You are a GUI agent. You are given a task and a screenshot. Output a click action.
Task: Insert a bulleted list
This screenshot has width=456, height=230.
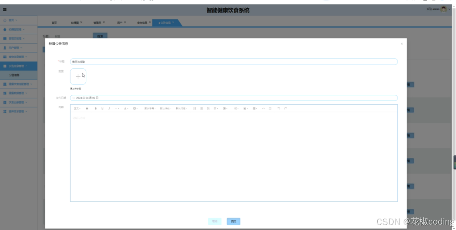point(195,108)
